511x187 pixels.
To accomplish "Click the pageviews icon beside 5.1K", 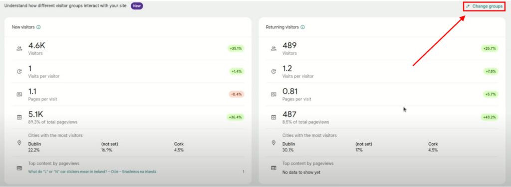I will tap(19, 117).
